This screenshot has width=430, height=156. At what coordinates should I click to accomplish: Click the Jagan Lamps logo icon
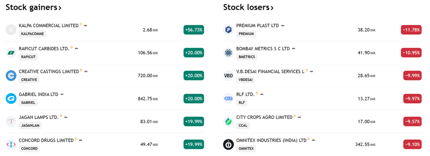(11, 121)
